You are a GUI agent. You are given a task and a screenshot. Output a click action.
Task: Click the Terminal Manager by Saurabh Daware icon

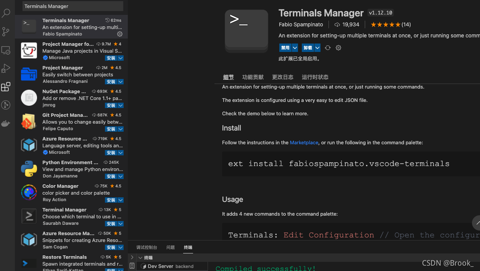click(x=29, y=216)
